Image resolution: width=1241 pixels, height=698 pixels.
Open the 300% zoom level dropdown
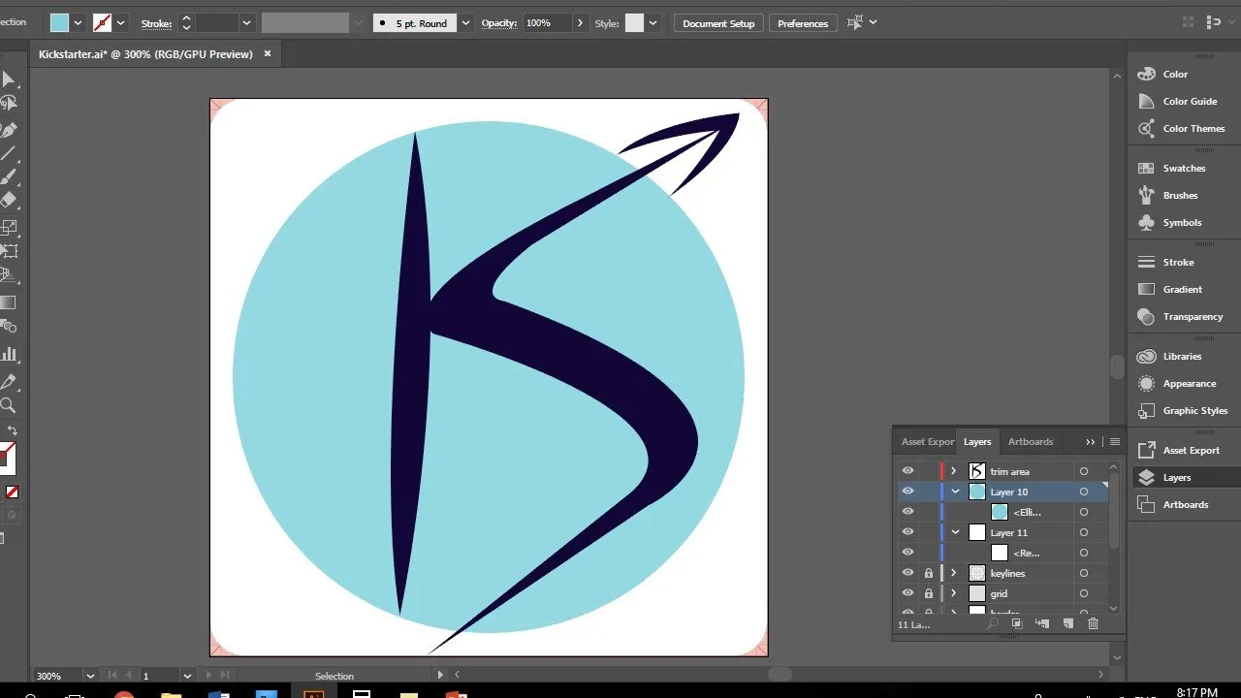tap(90, 676)
